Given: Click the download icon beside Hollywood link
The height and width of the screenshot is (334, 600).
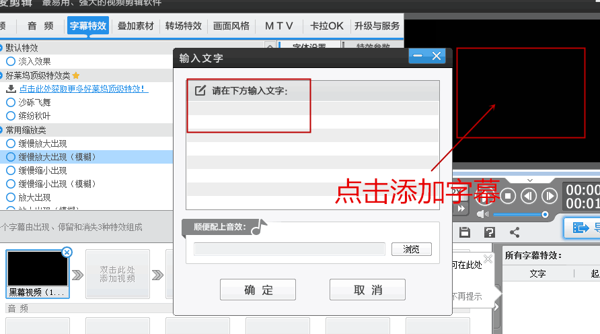Looking at the screenshot, I should (x=11, y=89).
